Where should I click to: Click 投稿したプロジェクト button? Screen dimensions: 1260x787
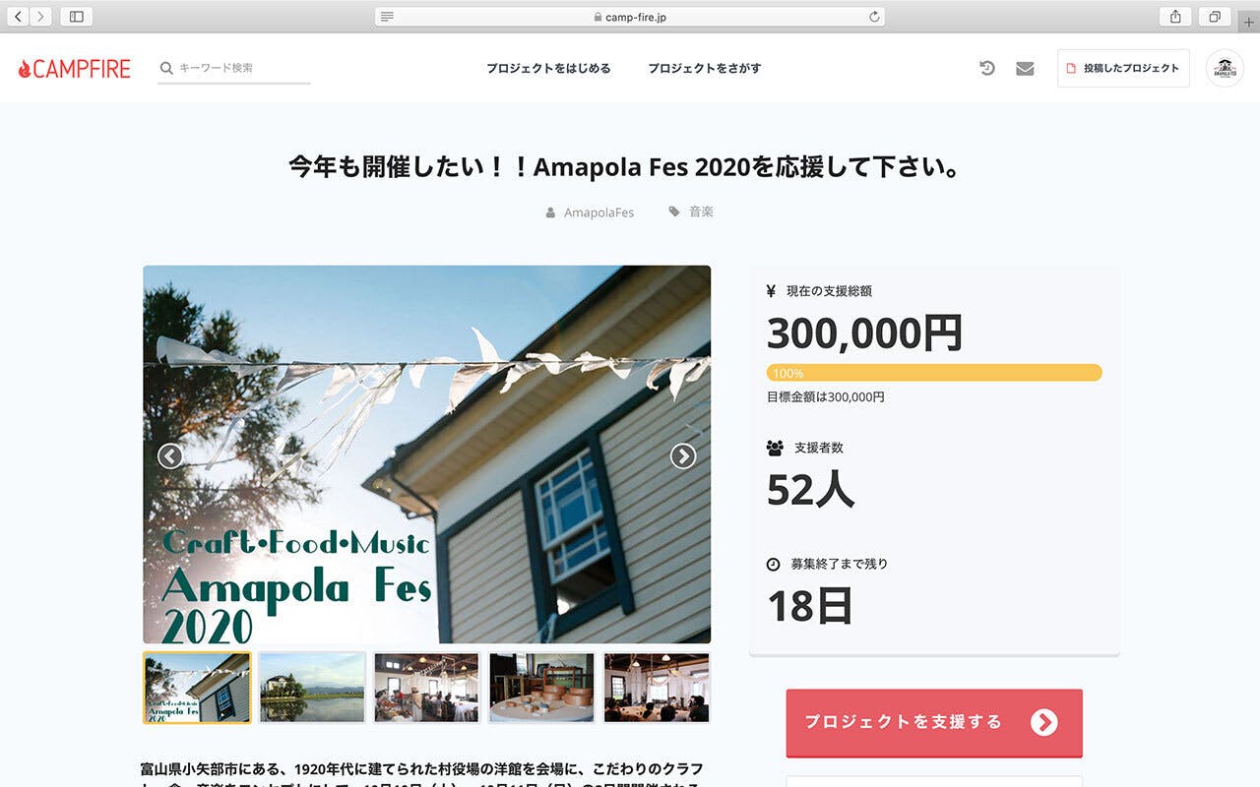point(1123,68)
